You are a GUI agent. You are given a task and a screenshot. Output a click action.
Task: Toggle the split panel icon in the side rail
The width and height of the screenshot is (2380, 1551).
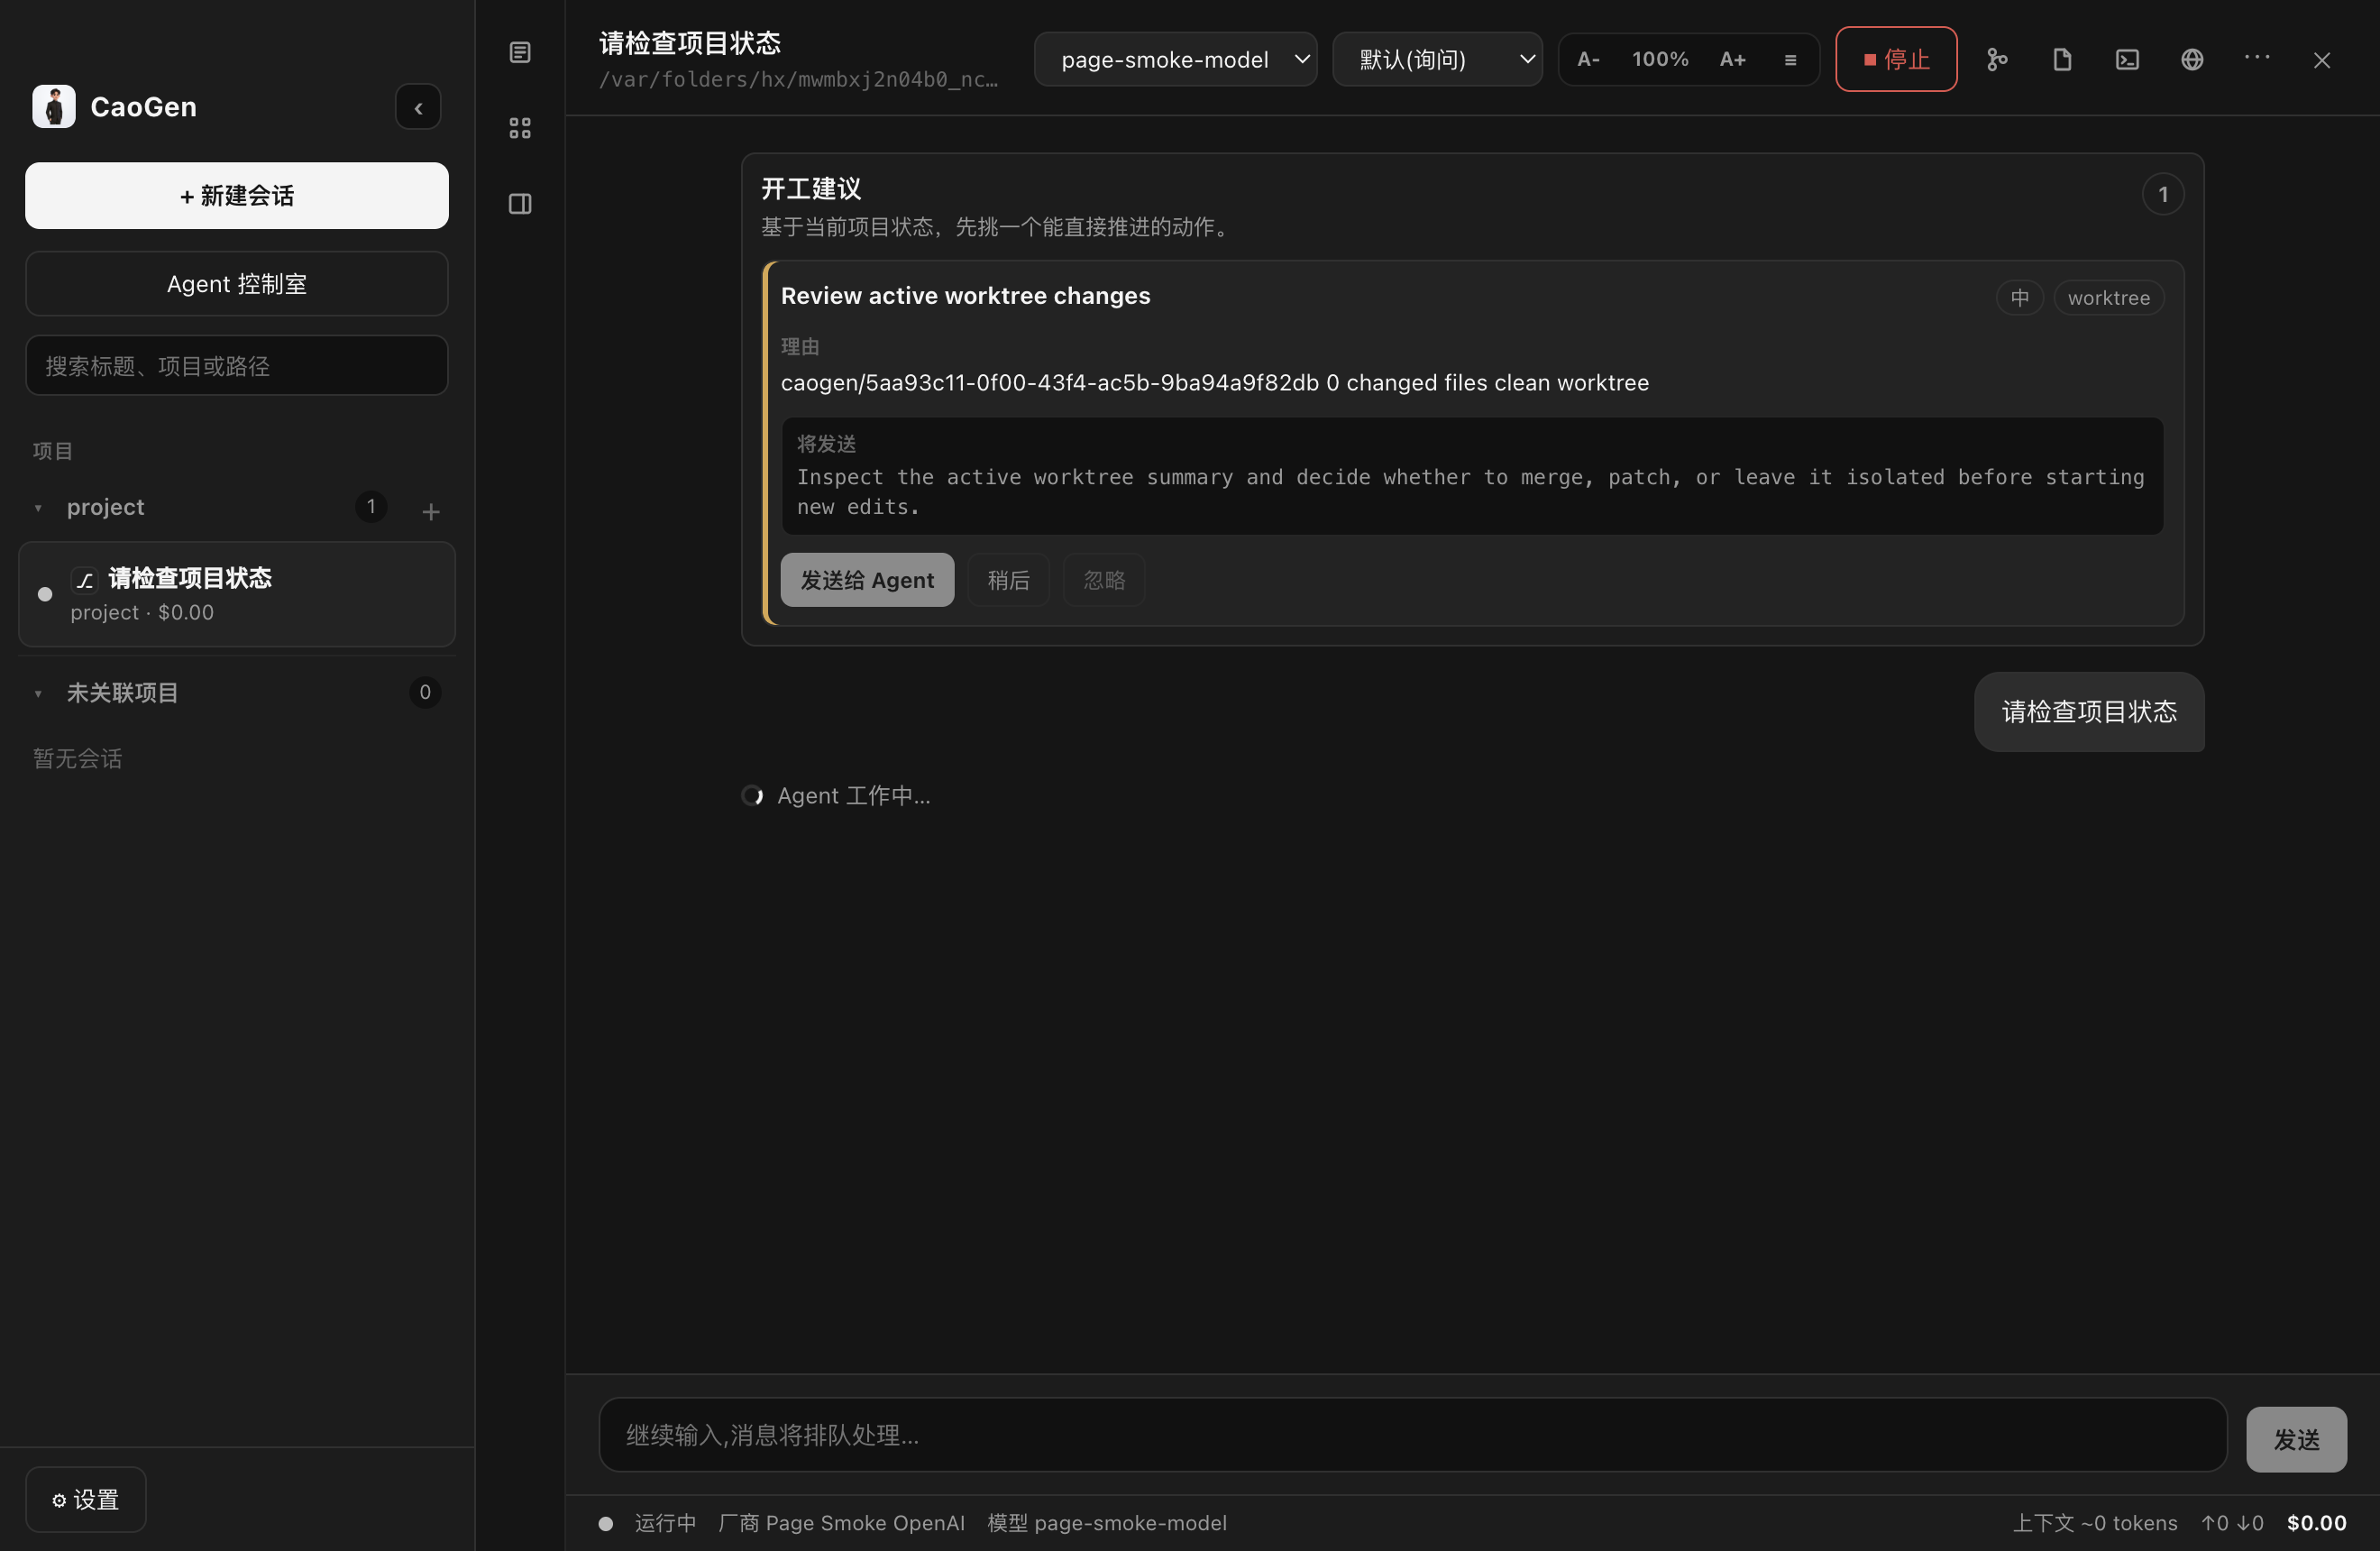(x=520, y=204)
